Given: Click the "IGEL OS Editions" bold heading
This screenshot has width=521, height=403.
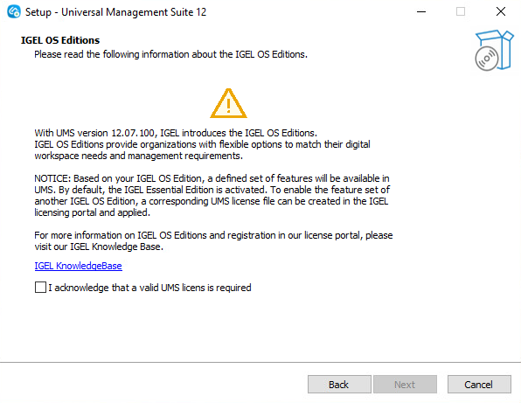Looking at the screenshot, I should (x=60, y=40).
